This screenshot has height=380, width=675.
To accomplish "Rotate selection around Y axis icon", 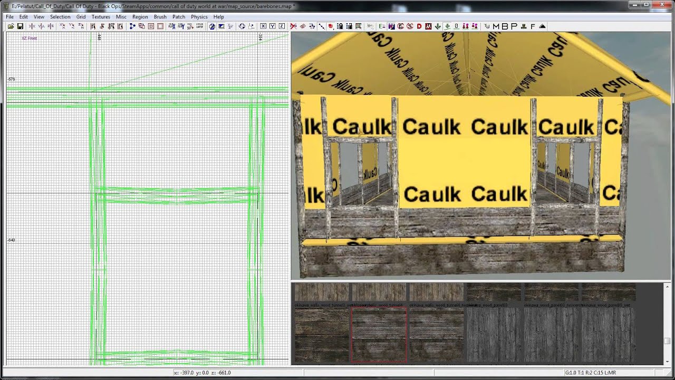I will pyautogui.click(x=71, y=26).
